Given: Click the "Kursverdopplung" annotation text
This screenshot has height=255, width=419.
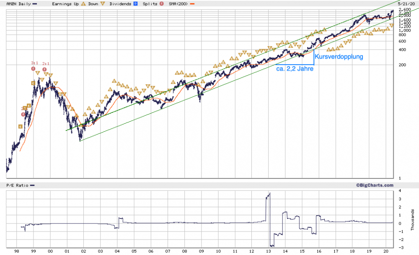Looking at the screenshot, I should pyautogui.click(x=339, y=56).
